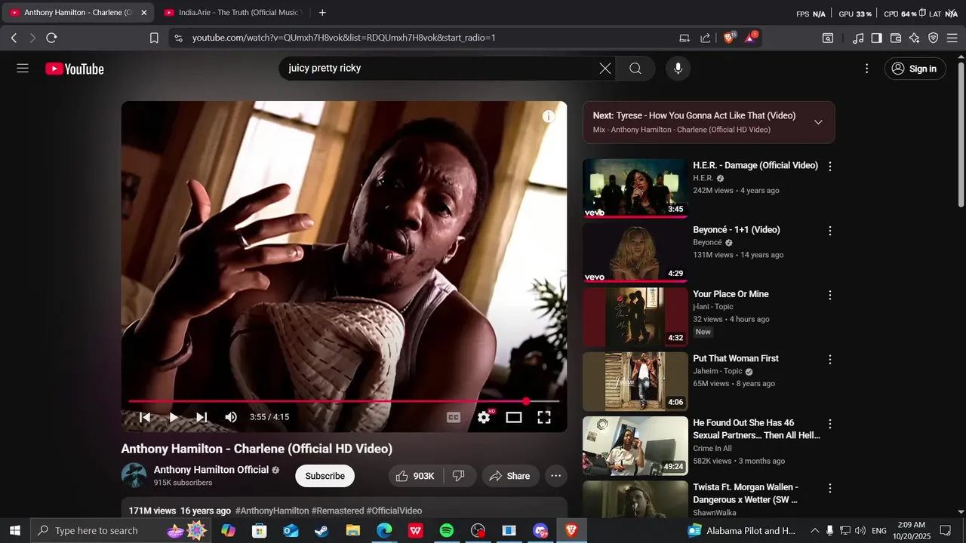Run the search with the magnifier button
The width and height of the screenshot is (966, 543).
coord(635,69)
